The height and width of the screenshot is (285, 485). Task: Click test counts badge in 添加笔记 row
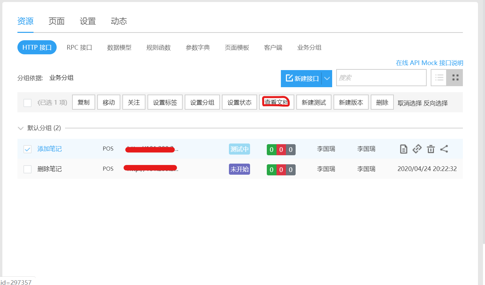coord(281,150)
